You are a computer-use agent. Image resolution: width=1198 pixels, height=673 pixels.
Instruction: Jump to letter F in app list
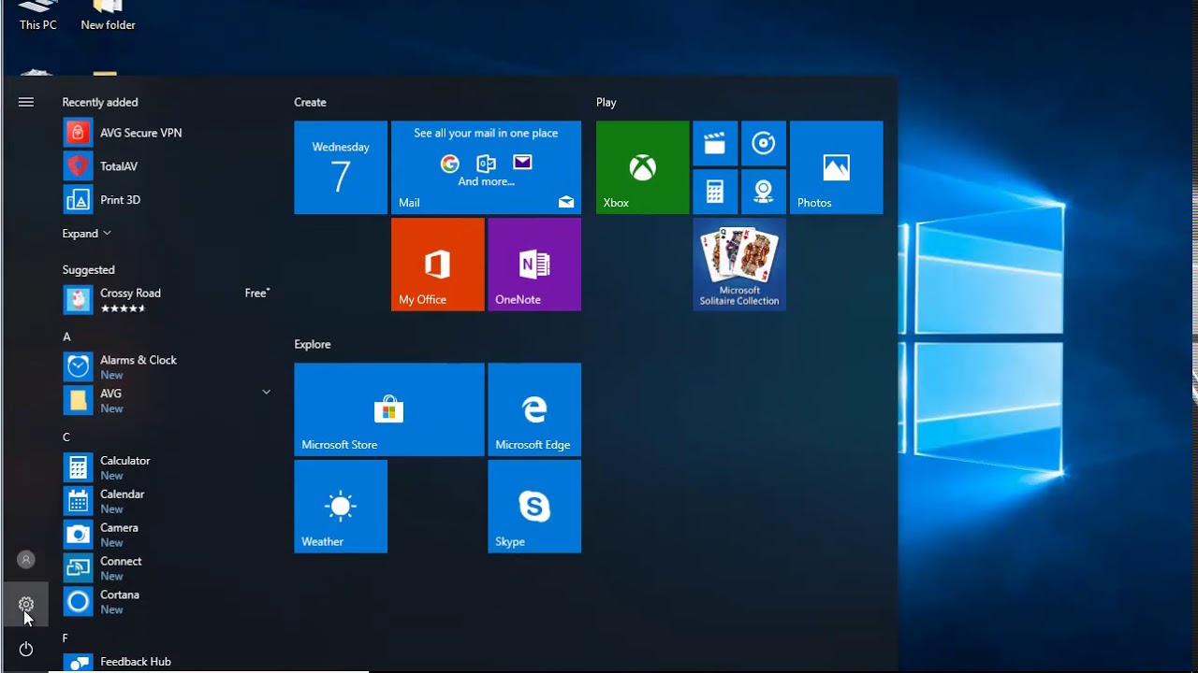[66, 638]
